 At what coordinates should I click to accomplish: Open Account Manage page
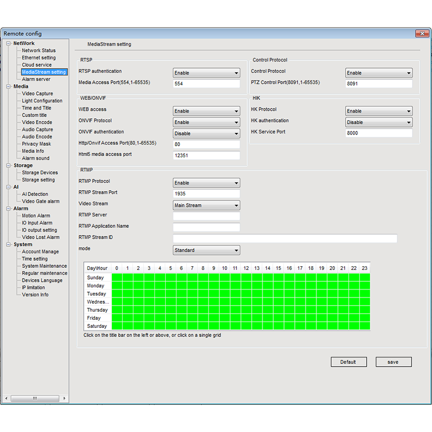40,252
